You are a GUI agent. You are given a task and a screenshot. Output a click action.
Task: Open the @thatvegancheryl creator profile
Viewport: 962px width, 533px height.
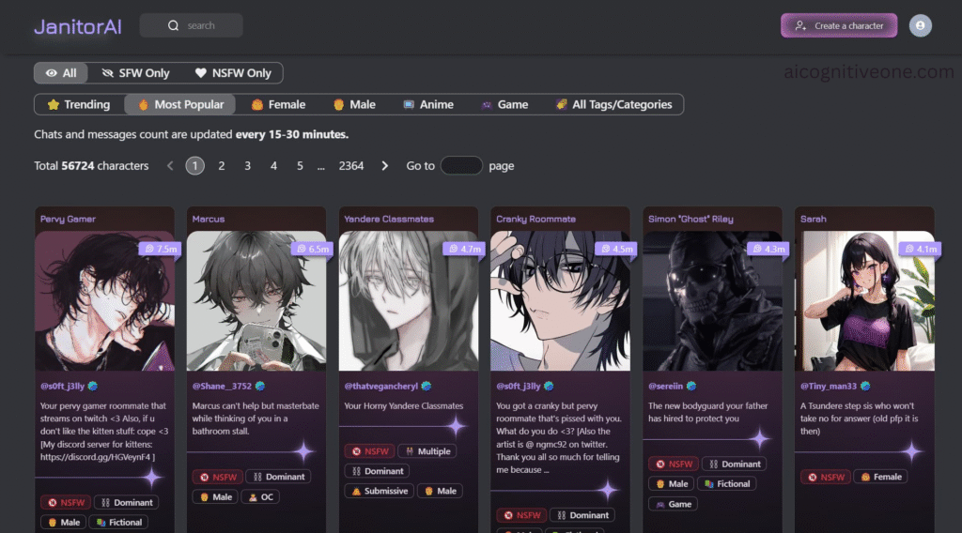click(x=381, y=386)
